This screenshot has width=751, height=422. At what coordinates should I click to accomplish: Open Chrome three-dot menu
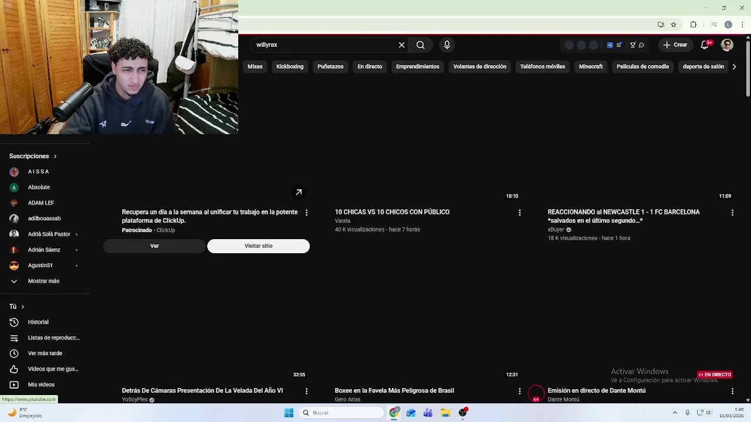(x=742, y=25)
